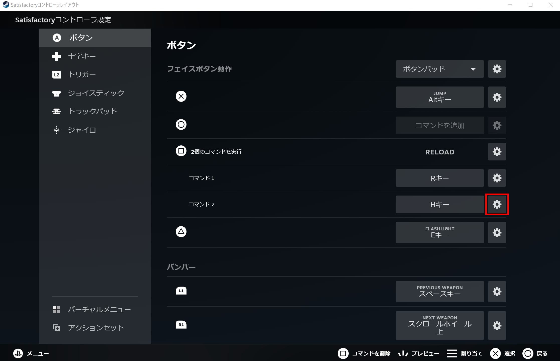Click the RELOAD label text

[440, 152]
